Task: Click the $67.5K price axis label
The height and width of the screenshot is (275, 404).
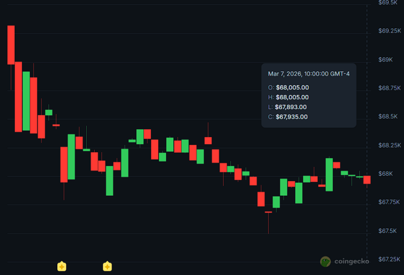Action: (388, 230)
